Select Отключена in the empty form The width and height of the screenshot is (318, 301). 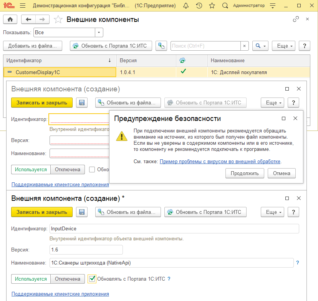point(68,169)
